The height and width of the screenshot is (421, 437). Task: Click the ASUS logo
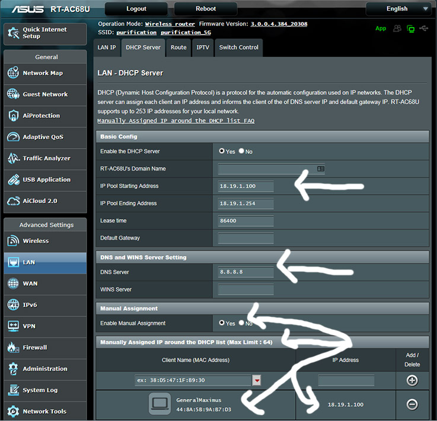tap(28, 9)
